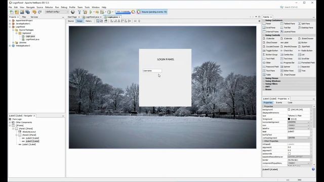Open the Code tab in Properties window
The height and width of the screenshot is (182, 324).
tap(290, 103)
